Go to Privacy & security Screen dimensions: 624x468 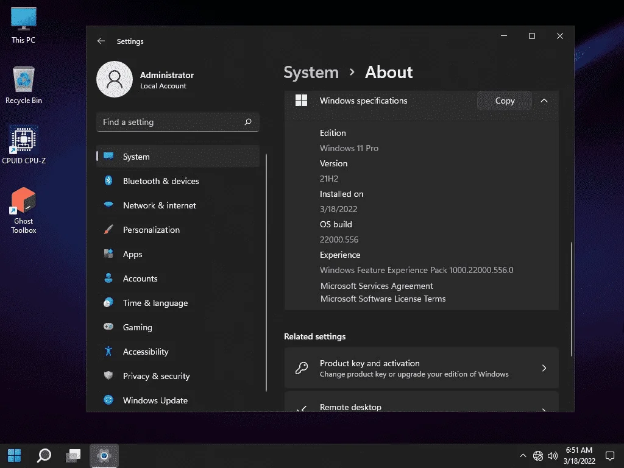(178, 375)
